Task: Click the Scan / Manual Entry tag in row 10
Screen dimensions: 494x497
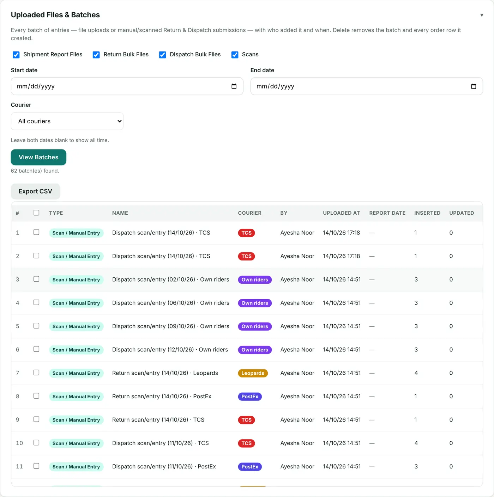Action: [76, 443]
